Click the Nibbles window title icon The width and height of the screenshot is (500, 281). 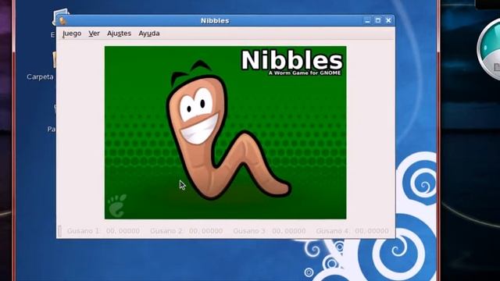[x=62, y=21]
